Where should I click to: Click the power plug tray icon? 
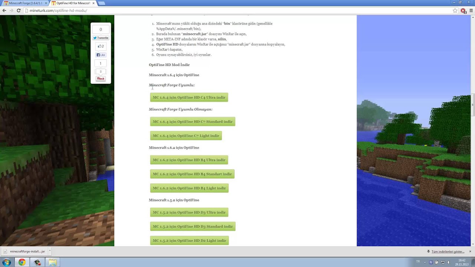pyautogui.click(x=437, y=262)
